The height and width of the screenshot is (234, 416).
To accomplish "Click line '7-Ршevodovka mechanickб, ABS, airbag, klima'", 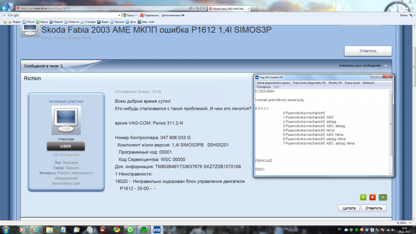I will [x=319, y=143].
